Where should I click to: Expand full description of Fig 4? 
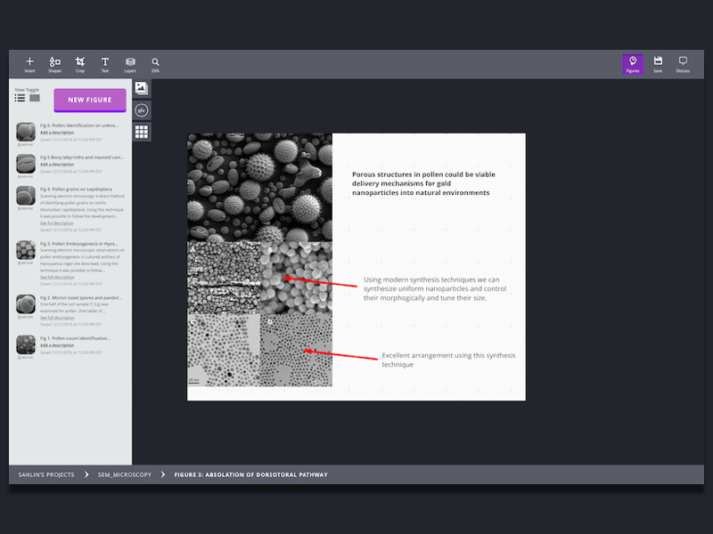coord(57,222)
